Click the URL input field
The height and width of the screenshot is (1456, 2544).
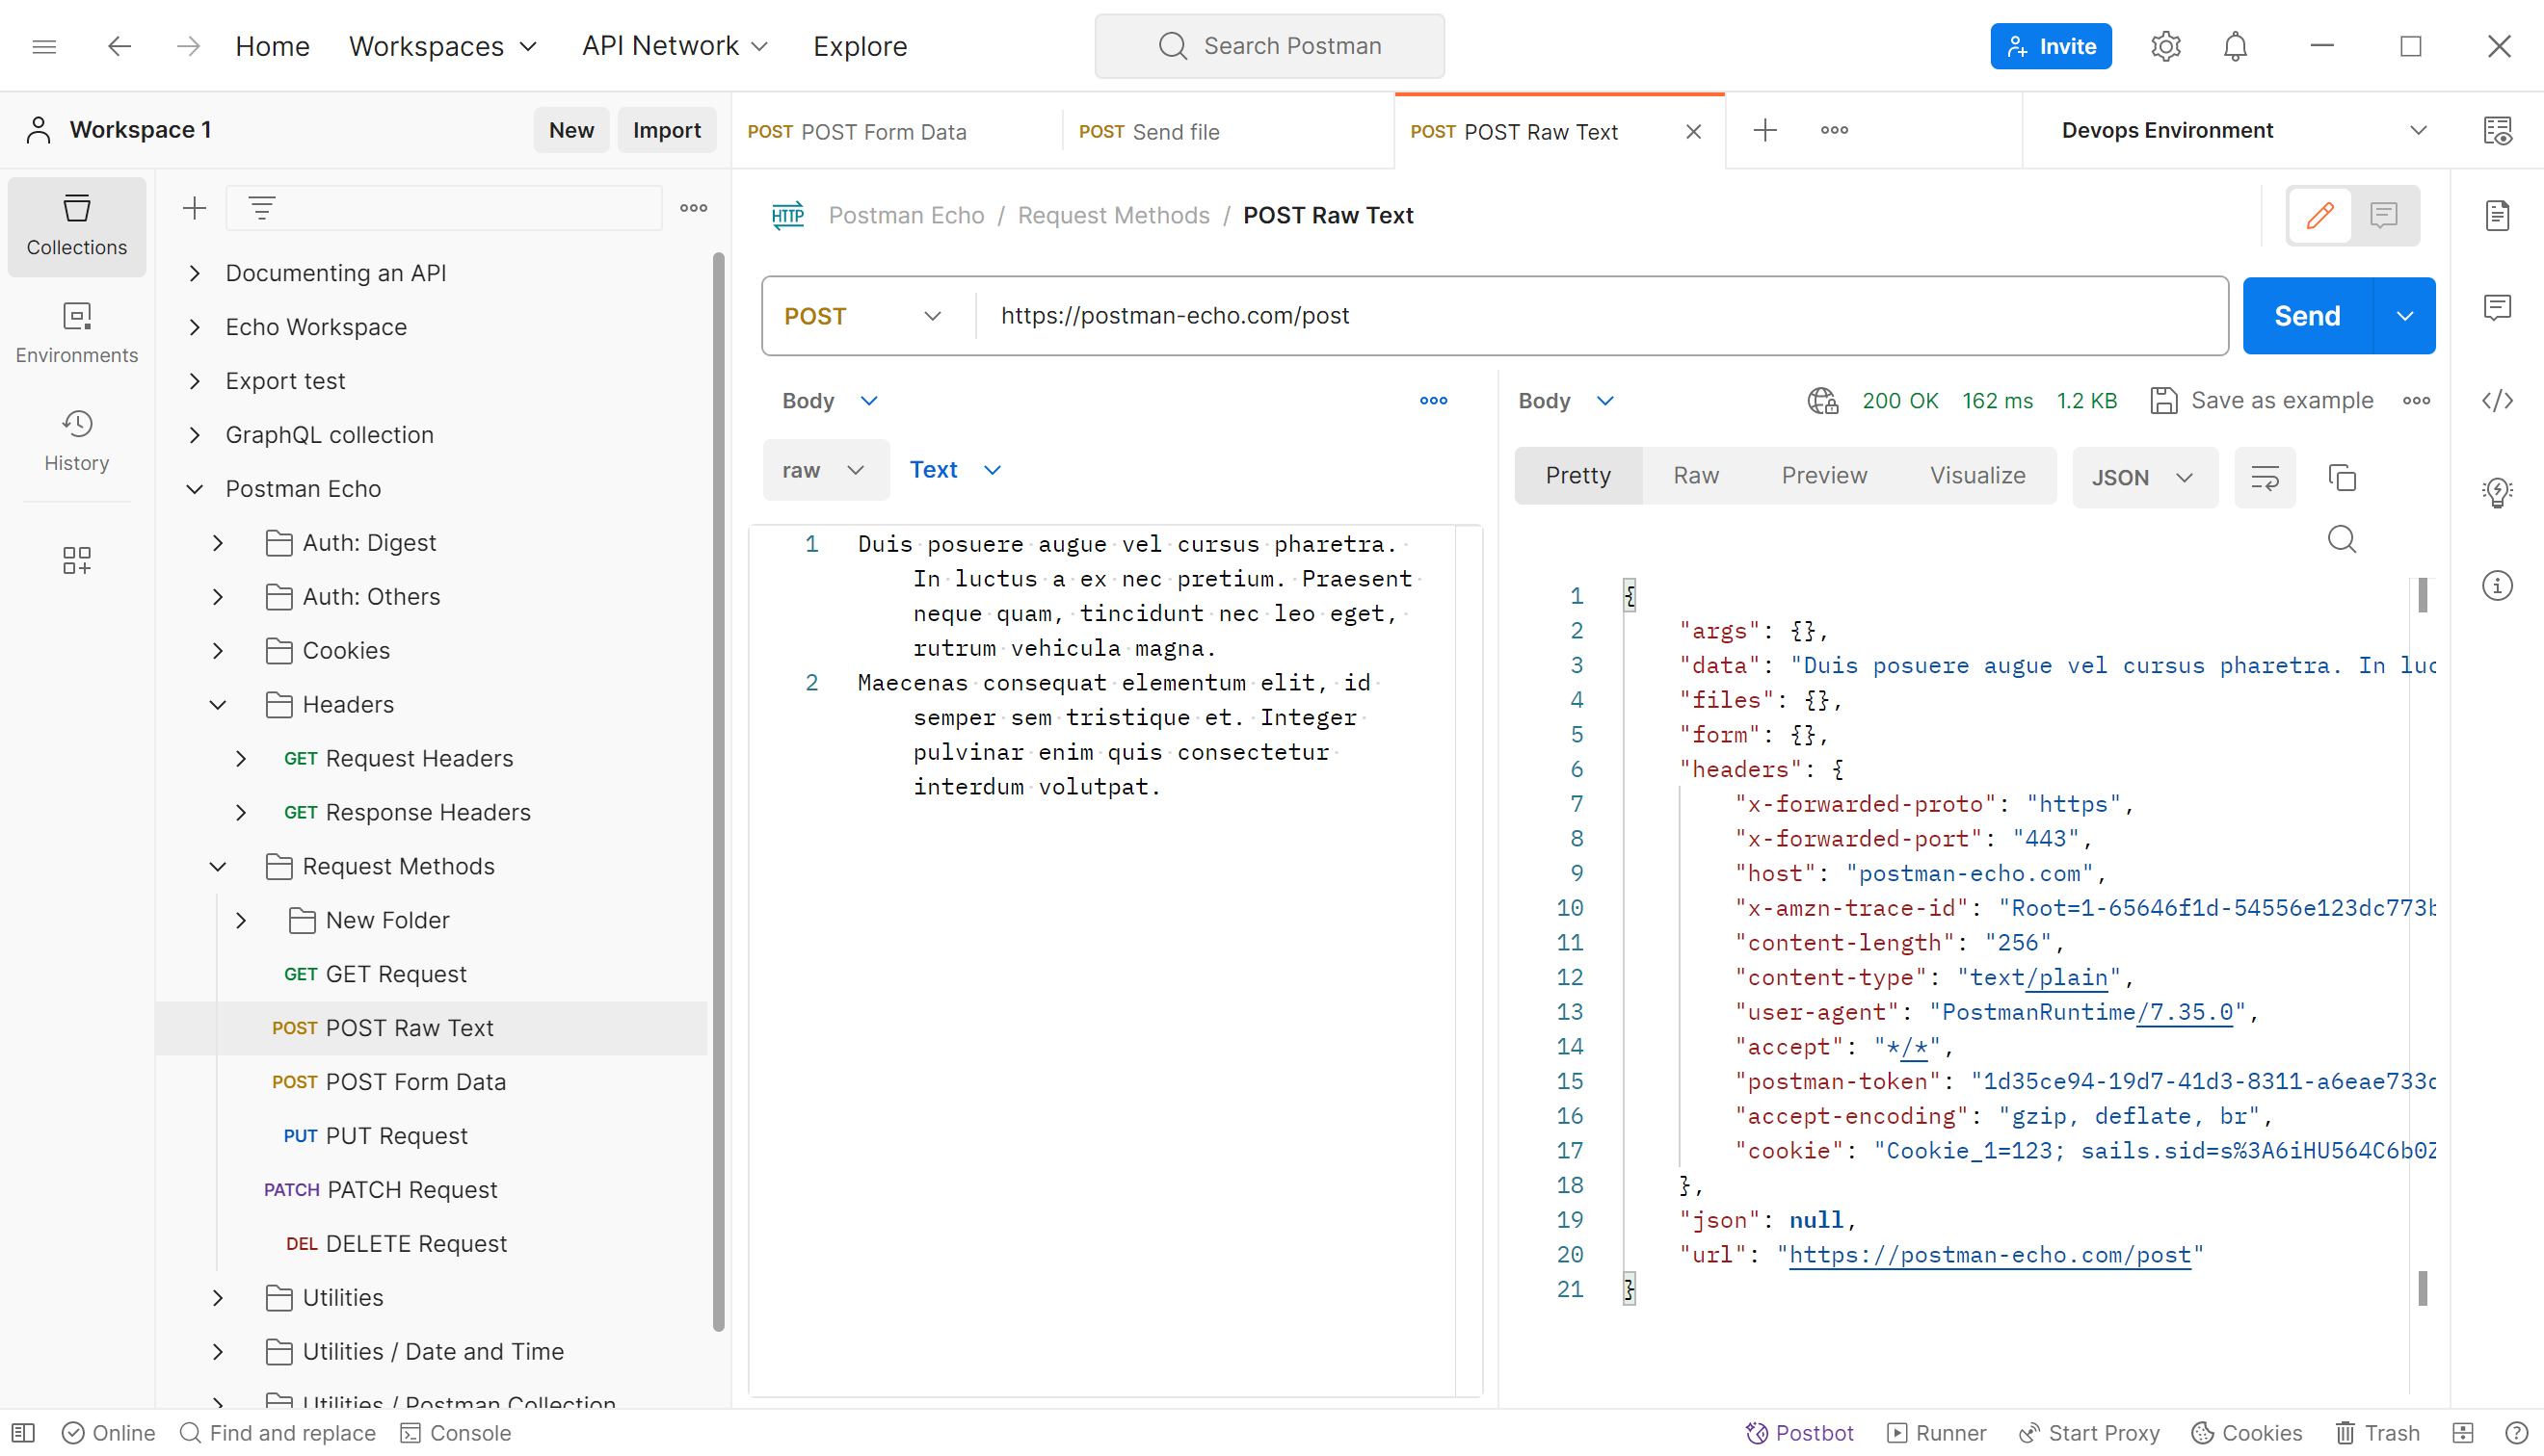1597,316
